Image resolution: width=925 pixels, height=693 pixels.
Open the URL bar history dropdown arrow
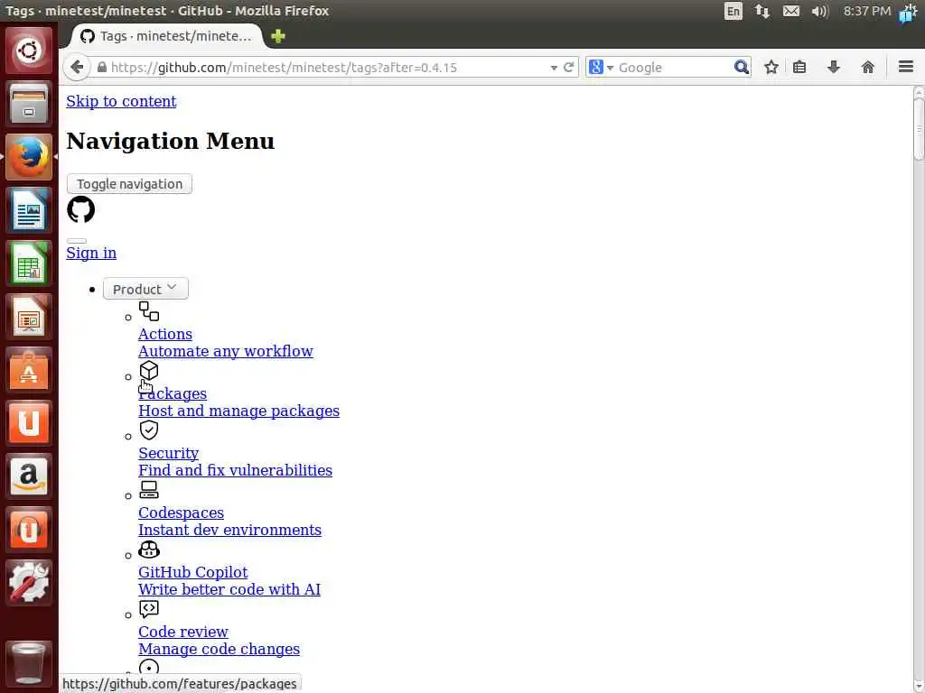[x=554, y=68]
